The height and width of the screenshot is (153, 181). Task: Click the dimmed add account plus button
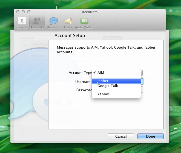pos(23,132)
